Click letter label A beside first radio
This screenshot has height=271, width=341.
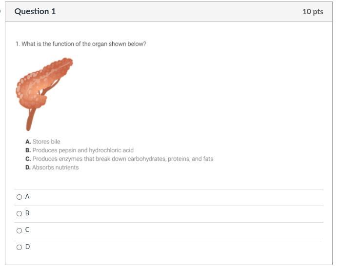[x=27, y=197]
